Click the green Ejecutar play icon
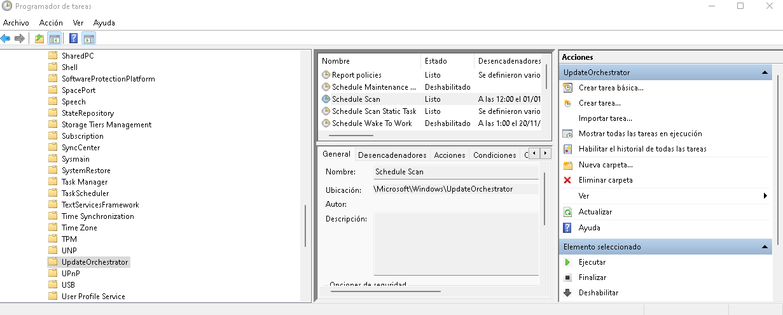Screen dimensions: 783x315 567,262
